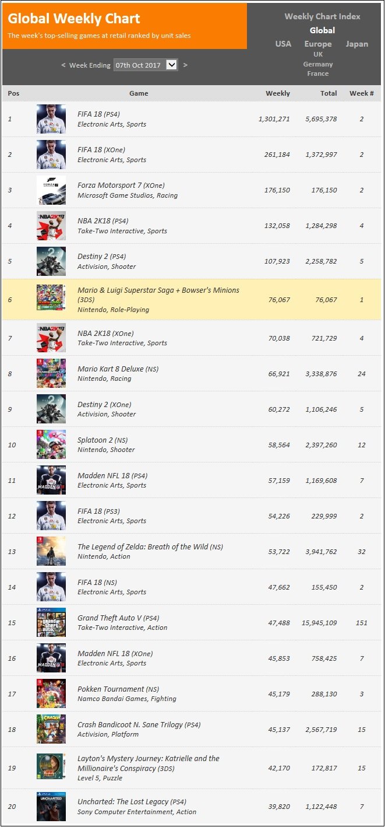Open the UK chart link
The width and height of the screenshot is (385, 827).
318,54
